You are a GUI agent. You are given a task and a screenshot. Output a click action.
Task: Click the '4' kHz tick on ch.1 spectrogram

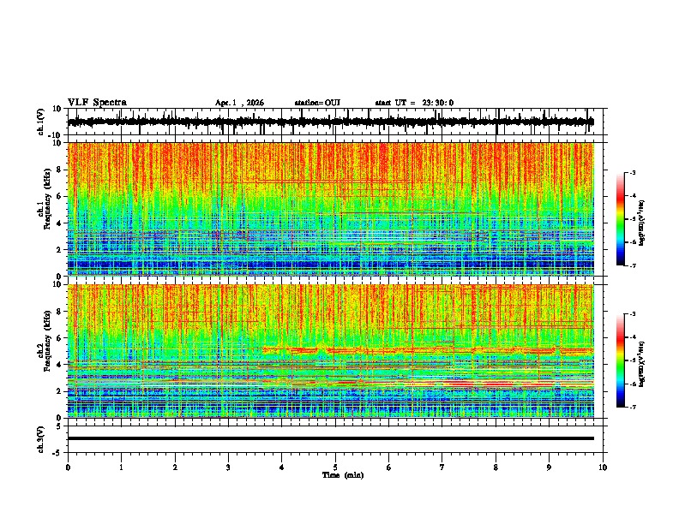click(x=60, y=223)
